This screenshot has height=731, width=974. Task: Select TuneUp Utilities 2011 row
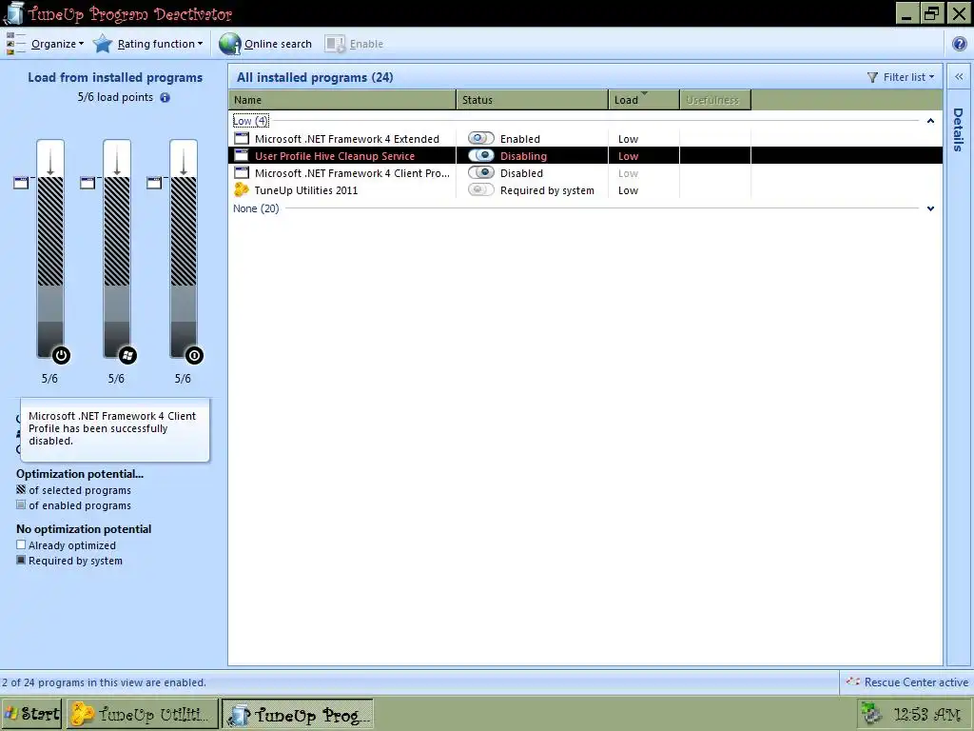[585, 190]
